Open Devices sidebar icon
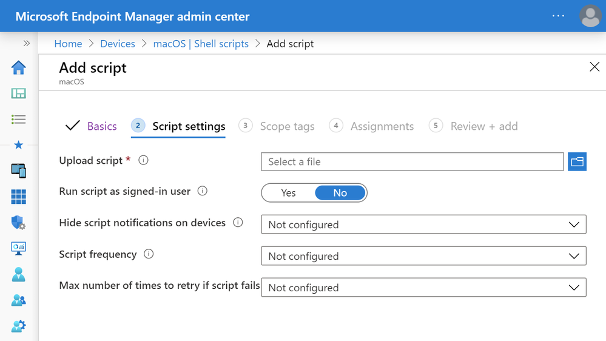Viewport: 606px width, 341px height. 19,170
